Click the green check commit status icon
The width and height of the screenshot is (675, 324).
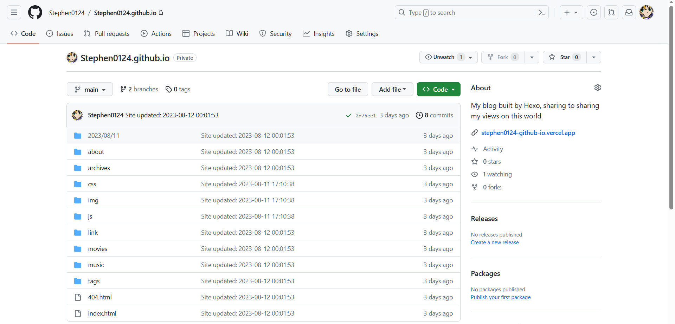[x=349, y=116]
